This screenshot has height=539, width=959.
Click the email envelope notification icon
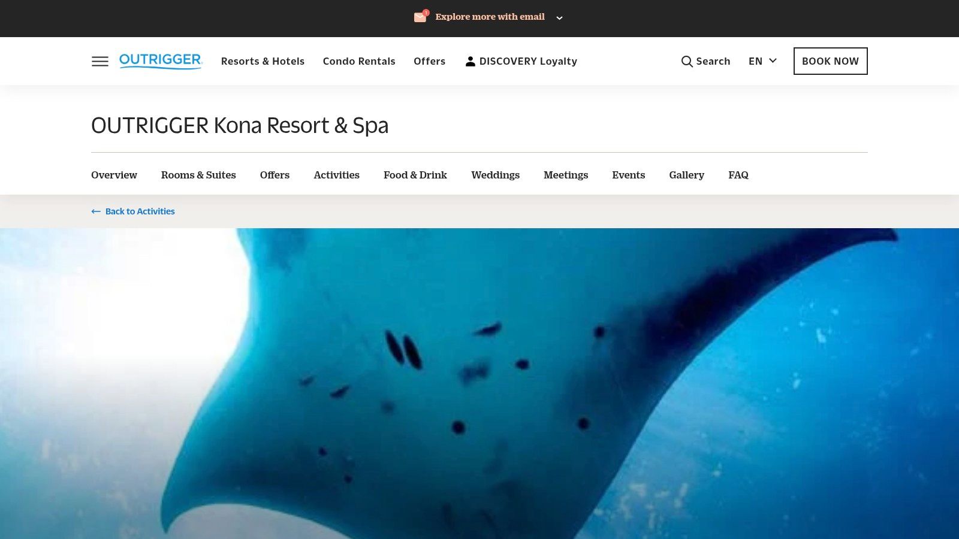pos(421,17)
